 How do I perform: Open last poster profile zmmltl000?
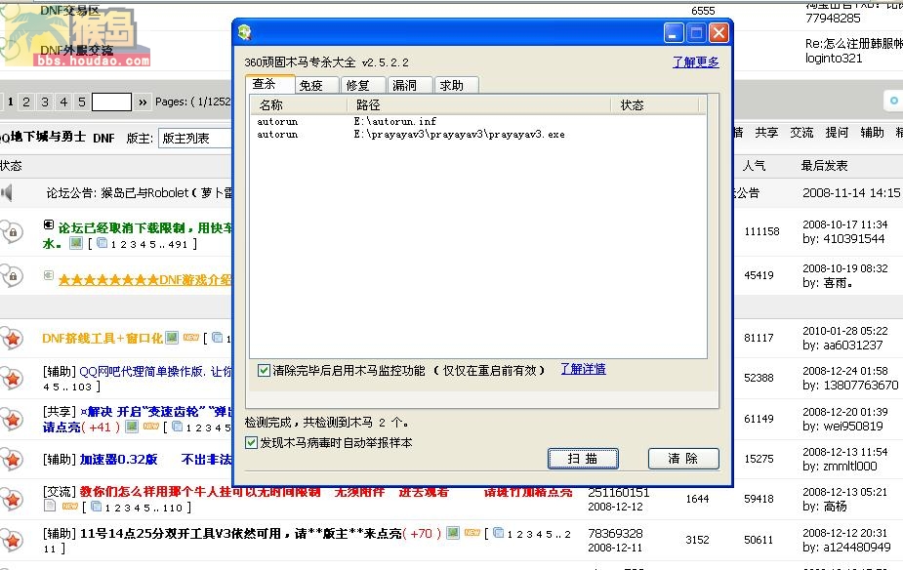tap(850, 467)
